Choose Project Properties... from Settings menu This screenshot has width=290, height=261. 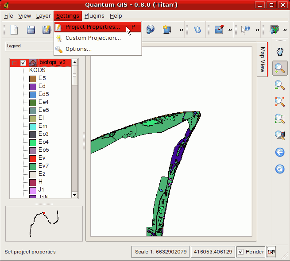[x=98, y=27]
